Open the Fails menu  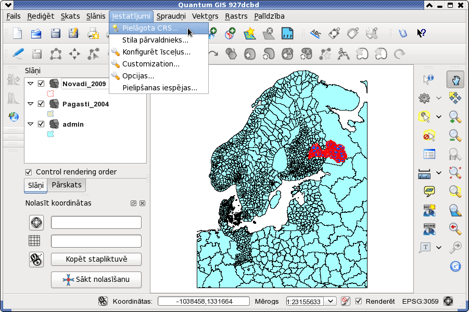pos(13,16)
